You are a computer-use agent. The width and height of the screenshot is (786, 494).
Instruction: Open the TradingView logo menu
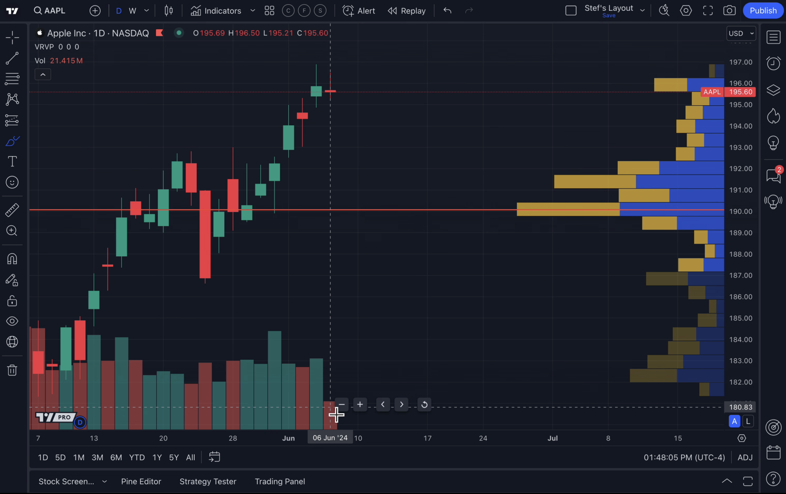12,11
